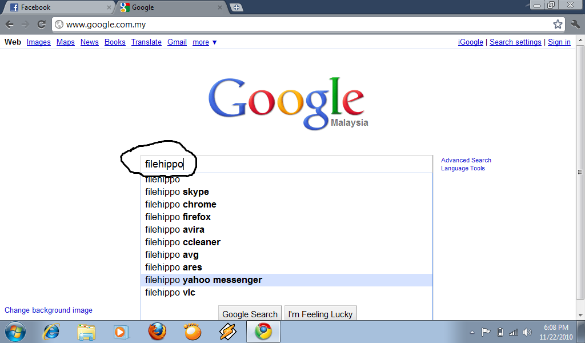Click the volume speaker tray icon

527,332
